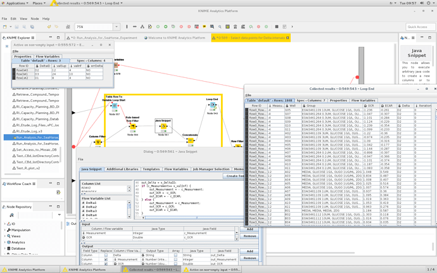Open the Help menu in menu bar
Screen dimensions: 437x273
click(46, 18)
